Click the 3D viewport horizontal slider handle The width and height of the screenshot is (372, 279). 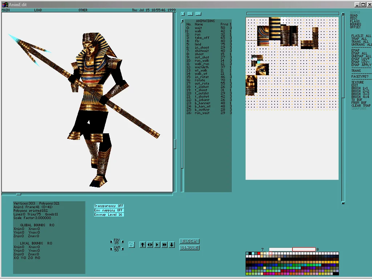point(19,194)
